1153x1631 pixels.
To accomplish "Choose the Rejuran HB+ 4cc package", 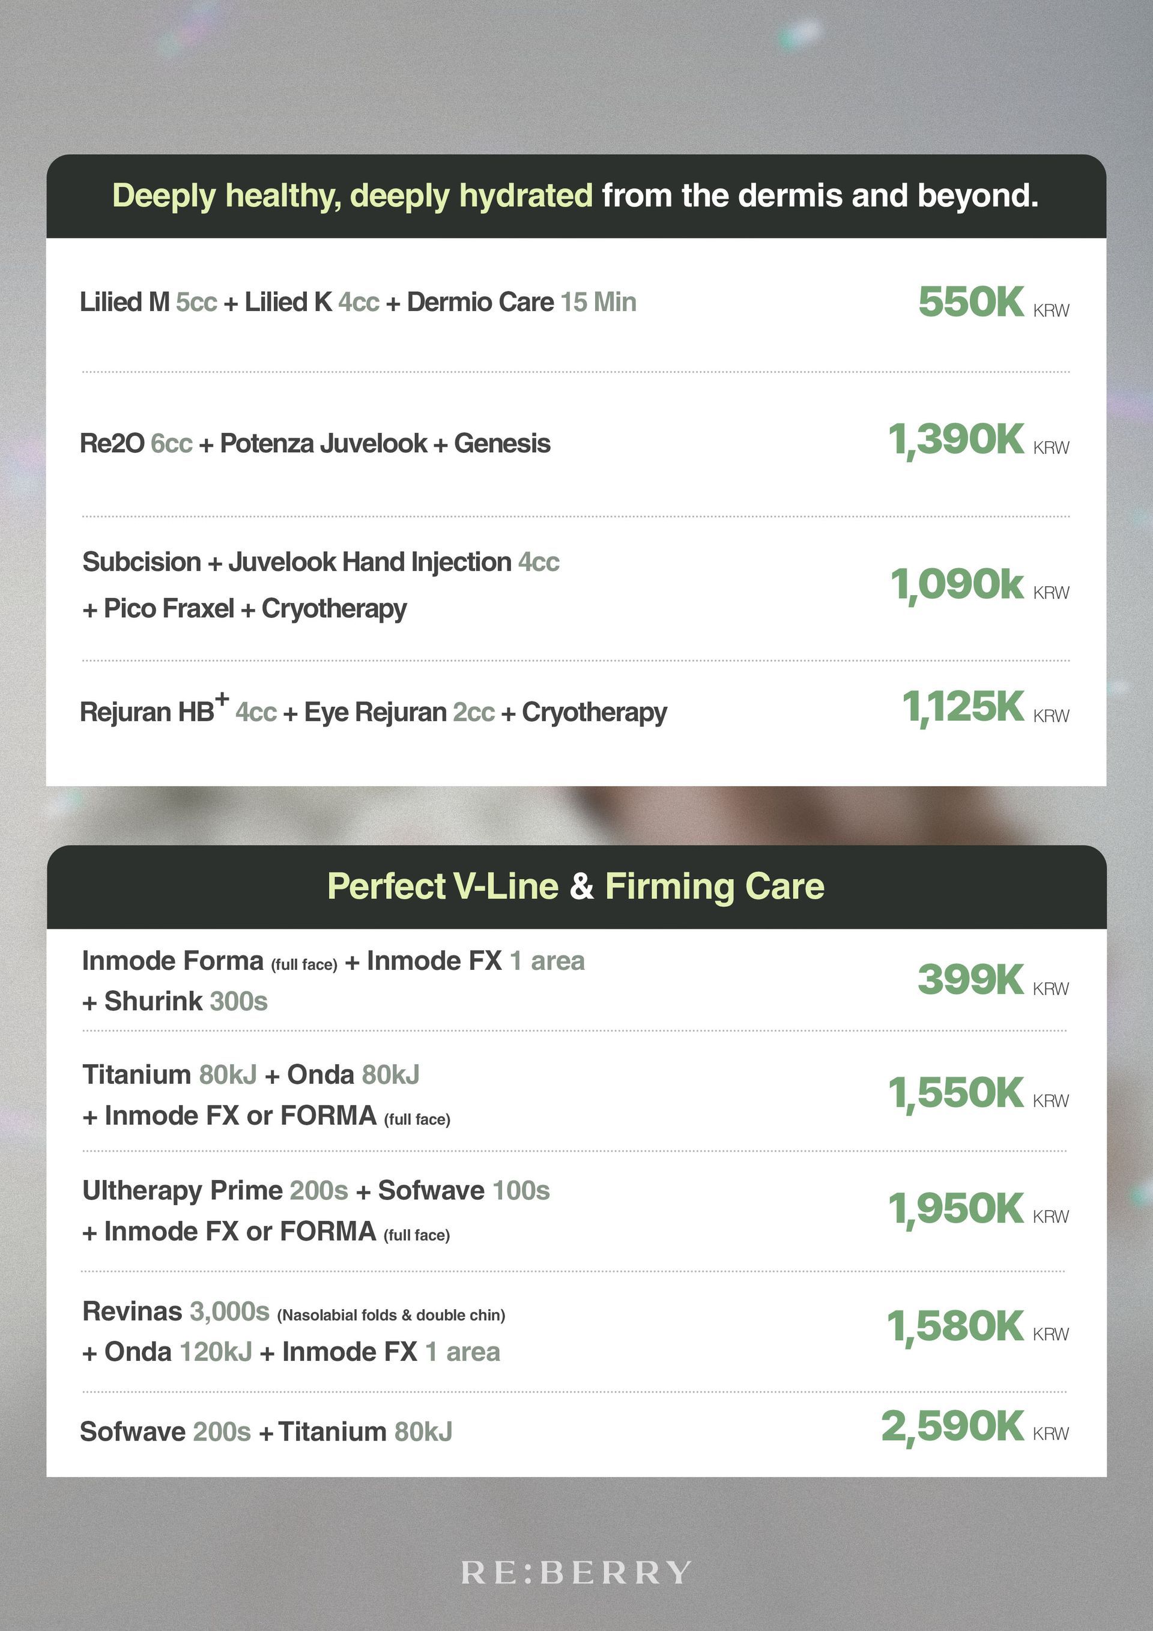I will pos(373,711).
